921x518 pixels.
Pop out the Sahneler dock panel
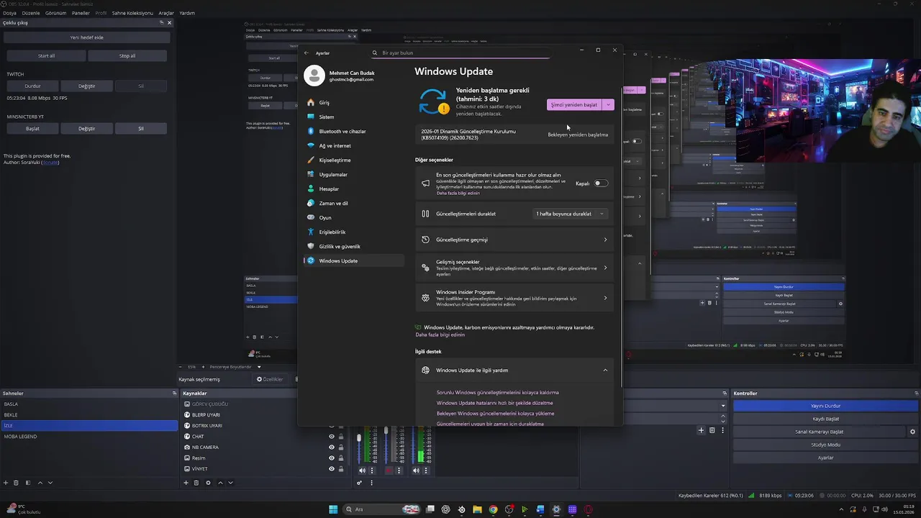click(174, 394)
